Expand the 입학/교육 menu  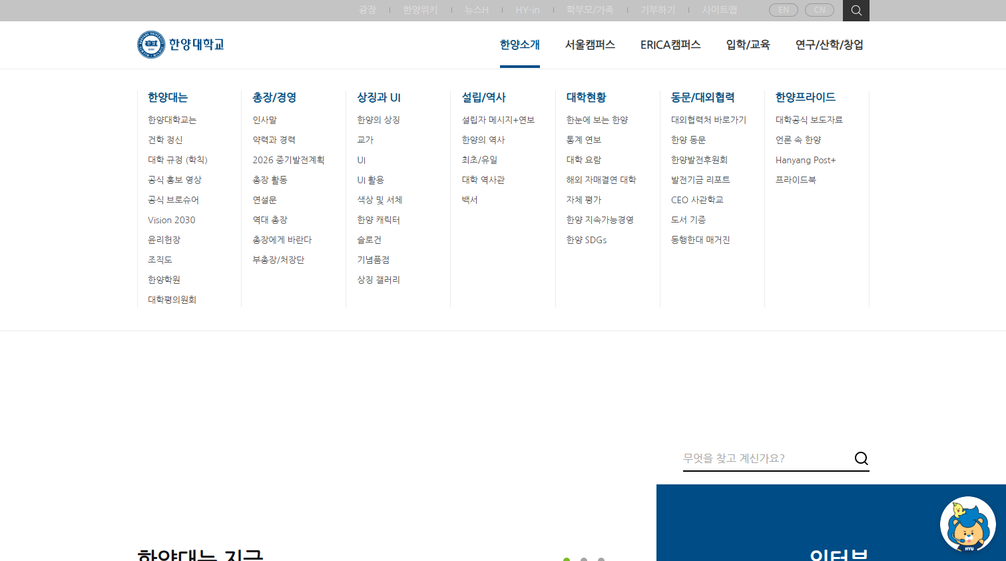(748, 45)
